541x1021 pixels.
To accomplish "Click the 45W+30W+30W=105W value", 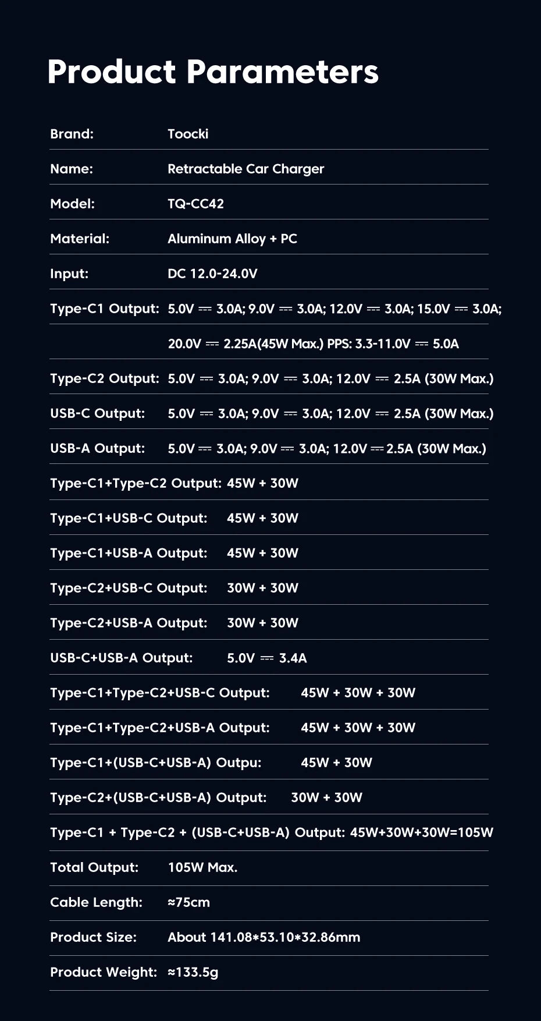I will click(x=421, y=832).
